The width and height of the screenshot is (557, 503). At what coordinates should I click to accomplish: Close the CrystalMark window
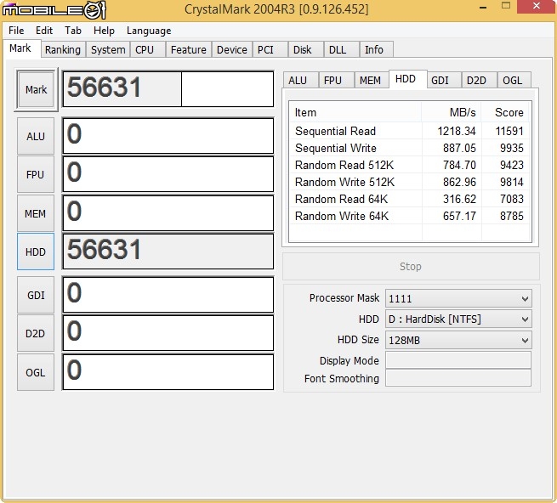537,6
